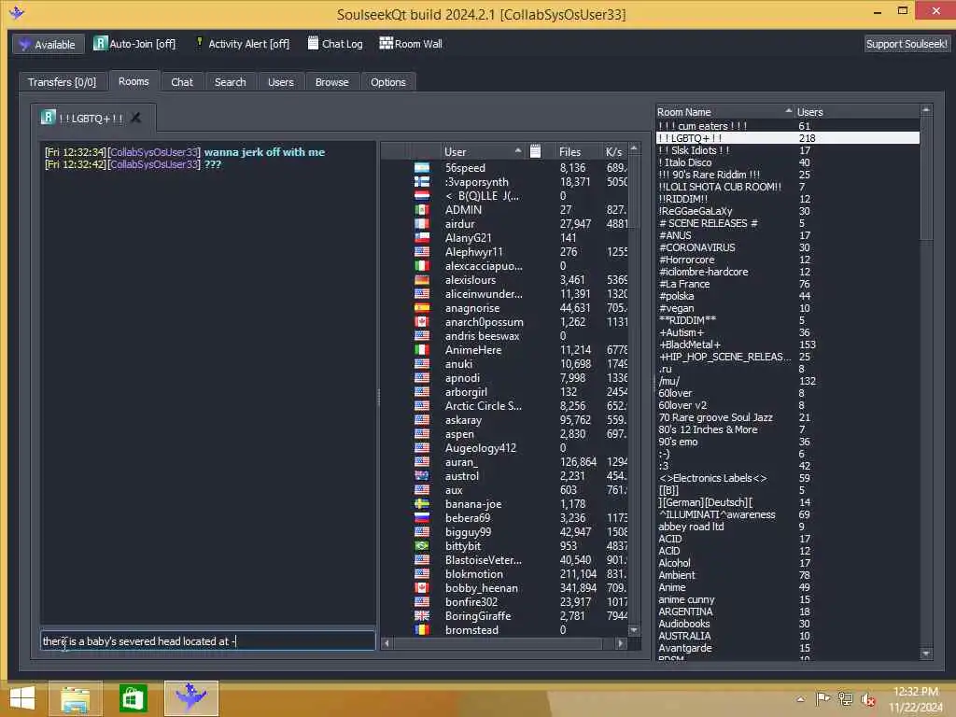Click the Support Soulseek! button
Image resolution: width=956 pixels, height=717 pixels.
907,44
